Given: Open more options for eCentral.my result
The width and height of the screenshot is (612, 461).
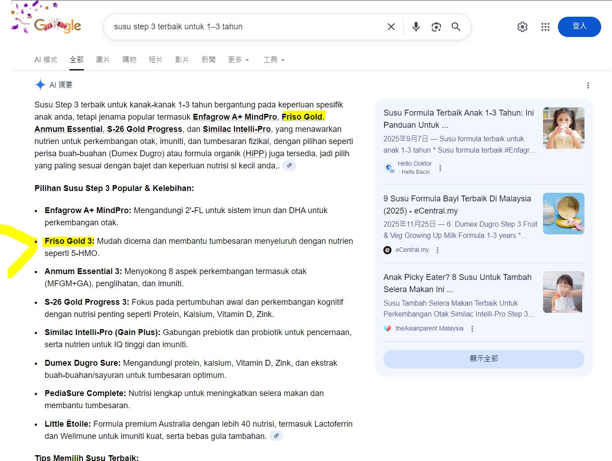Looking at the screenshot, I should 437,250.
